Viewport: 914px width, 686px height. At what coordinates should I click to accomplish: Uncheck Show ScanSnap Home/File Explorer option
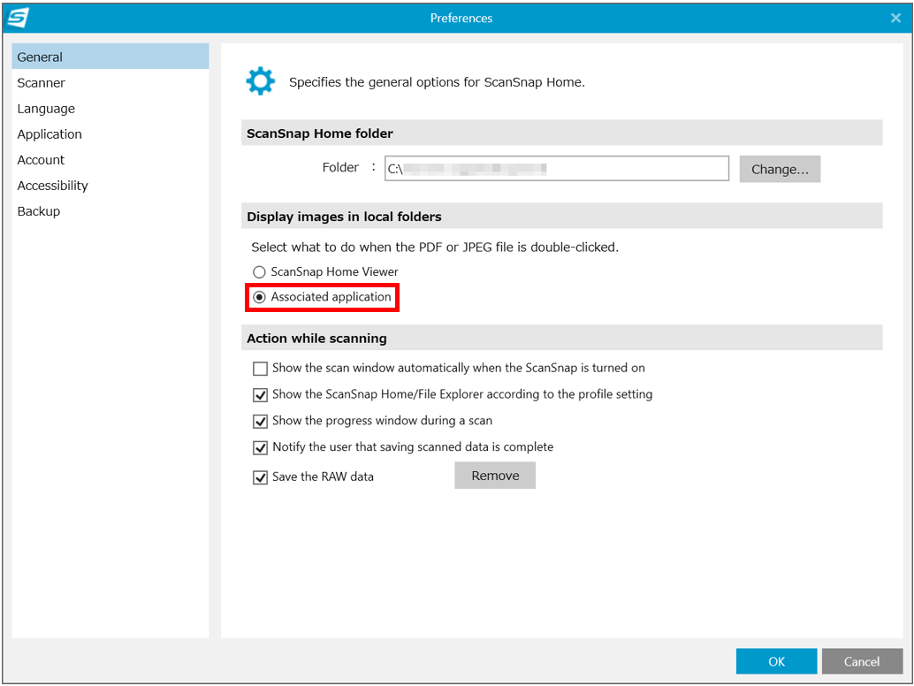[x=261, y=395]
